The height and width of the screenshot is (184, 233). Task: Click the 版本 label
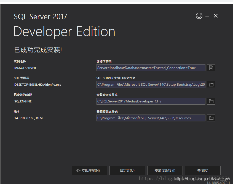click(x=17, y=111)
